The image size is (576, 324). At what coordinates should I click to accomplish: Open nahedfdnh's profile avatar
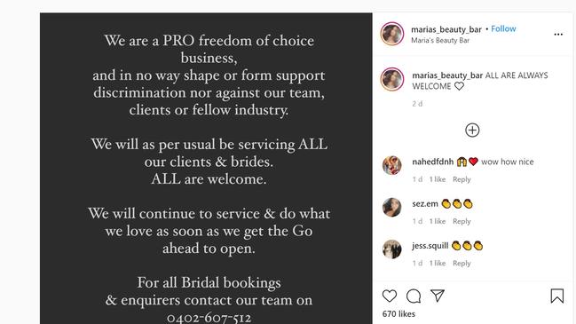[392, 165]
